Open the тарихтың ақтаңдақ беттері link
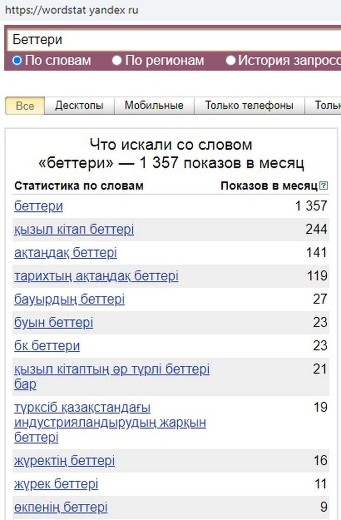The width and height of the screenshot is (341, 520). [x=96, y=276]
